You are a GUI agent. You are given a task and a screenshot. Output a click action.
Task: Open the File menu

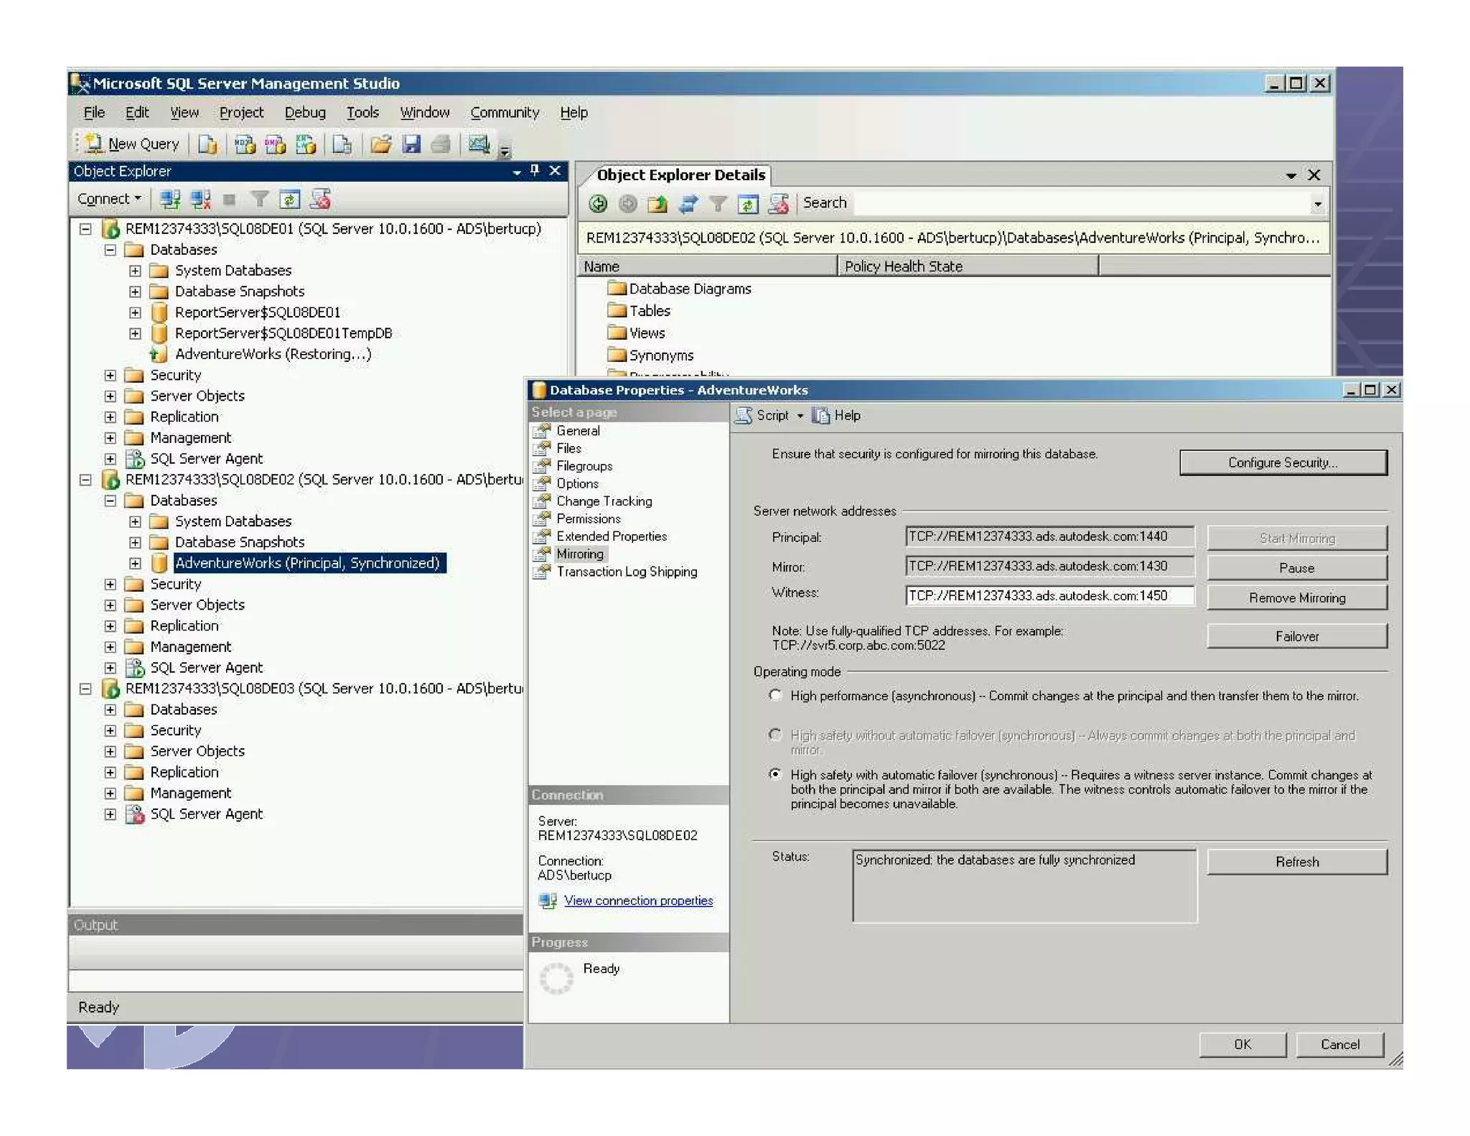tap(94, 113)
